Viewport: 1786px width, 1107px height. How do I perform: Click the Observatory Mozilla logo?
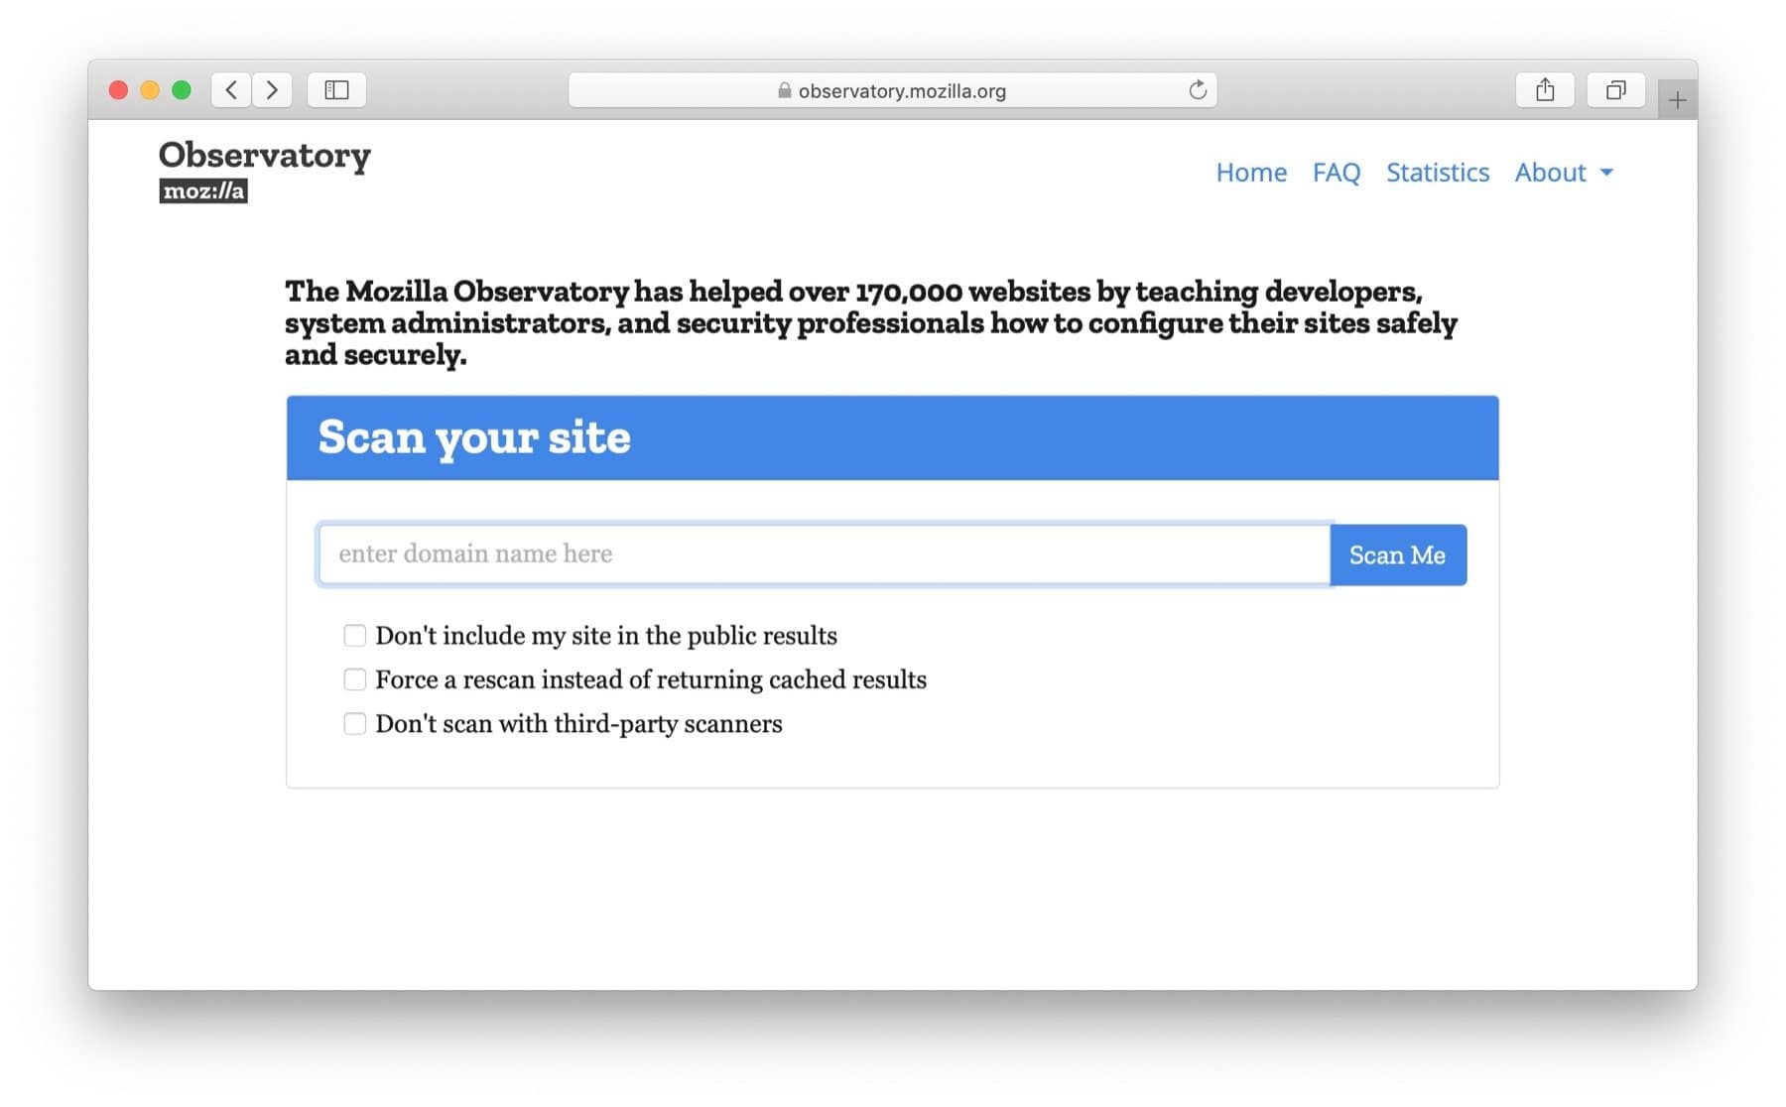264,170
